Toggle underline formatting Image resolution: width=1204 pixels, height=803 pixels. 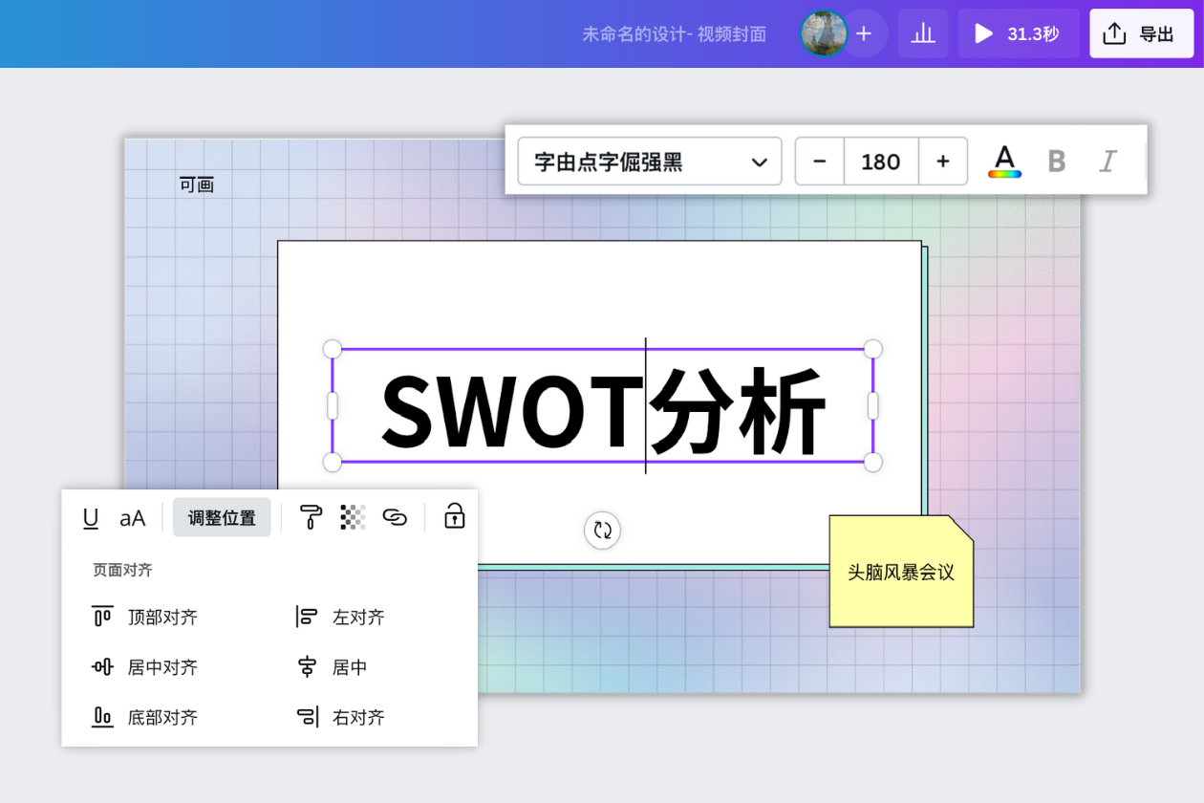tap(91, 518)
